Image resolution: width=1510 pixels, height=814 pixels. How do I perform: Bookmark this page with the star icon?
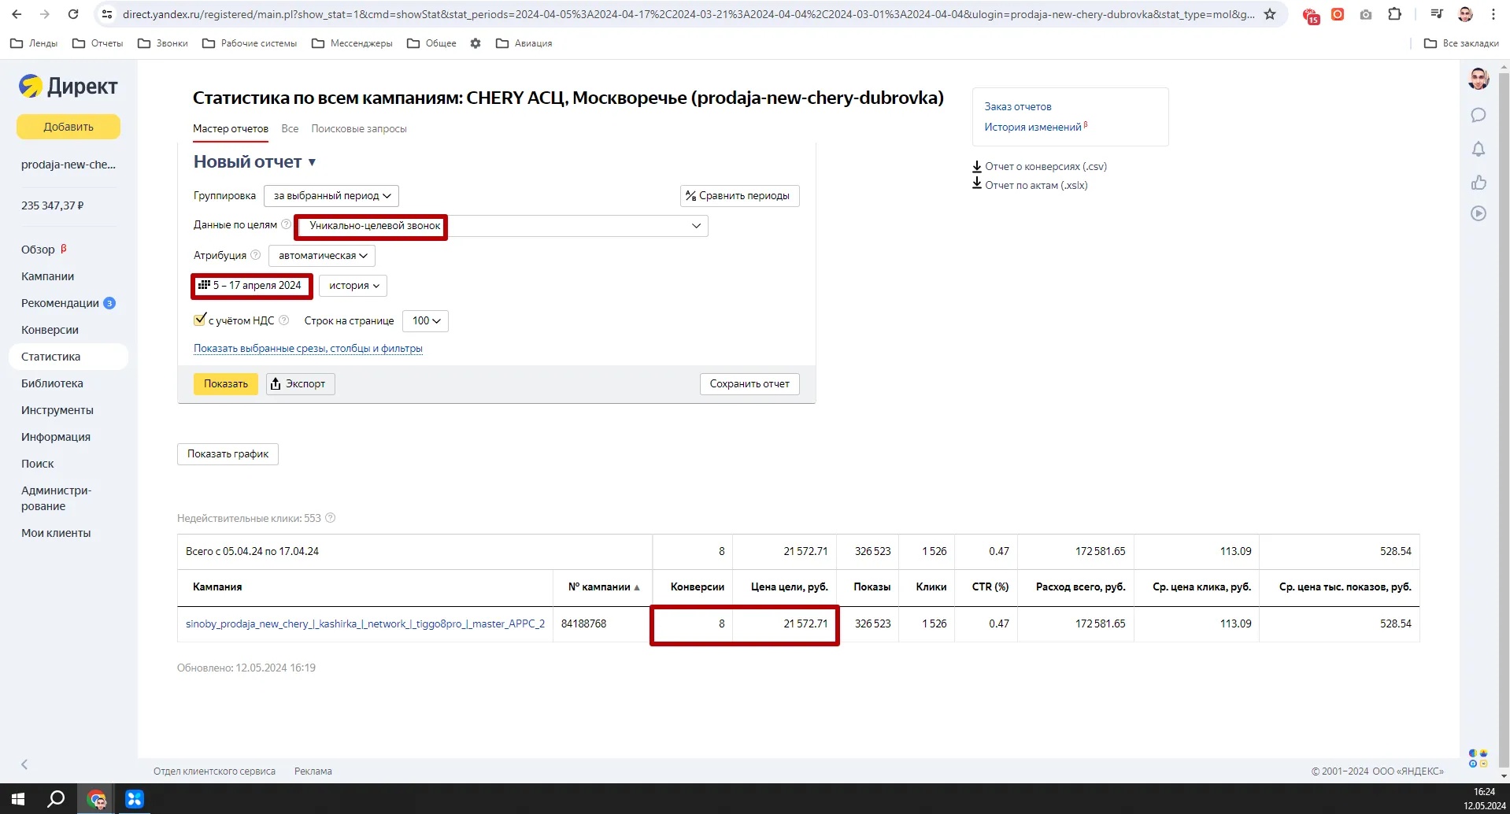[1269, 14]
